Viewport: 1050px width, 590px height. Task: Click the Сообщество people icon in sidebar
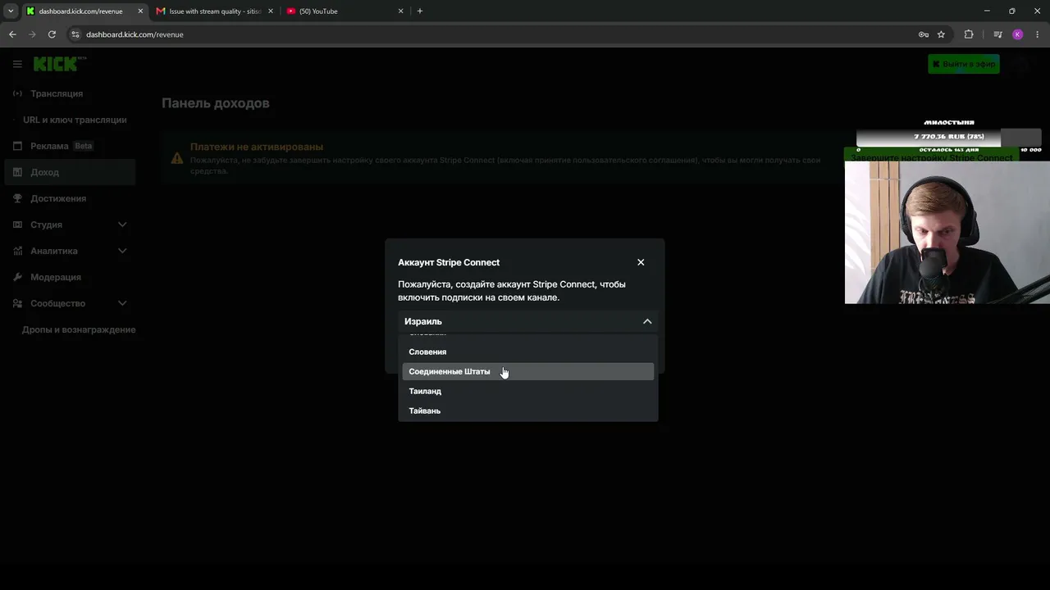point(18,303)
